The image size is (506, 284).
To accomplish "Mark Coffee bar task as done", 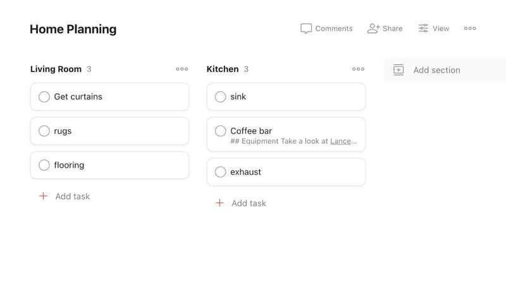I will click(220, 131).
